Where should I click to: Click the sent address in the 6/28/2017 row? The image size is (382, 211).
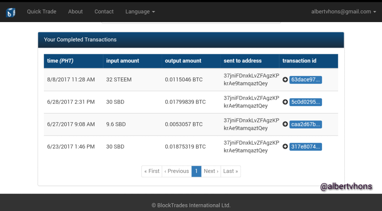click(x=251, y=102)
